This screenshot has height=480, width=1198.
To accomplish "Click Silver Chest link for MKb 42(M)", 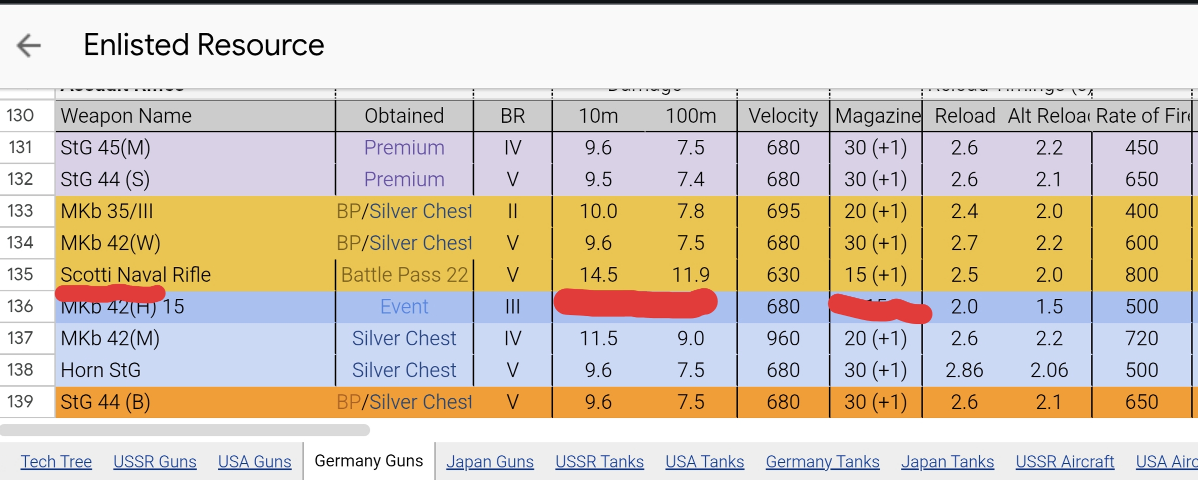I will [404, 339].
